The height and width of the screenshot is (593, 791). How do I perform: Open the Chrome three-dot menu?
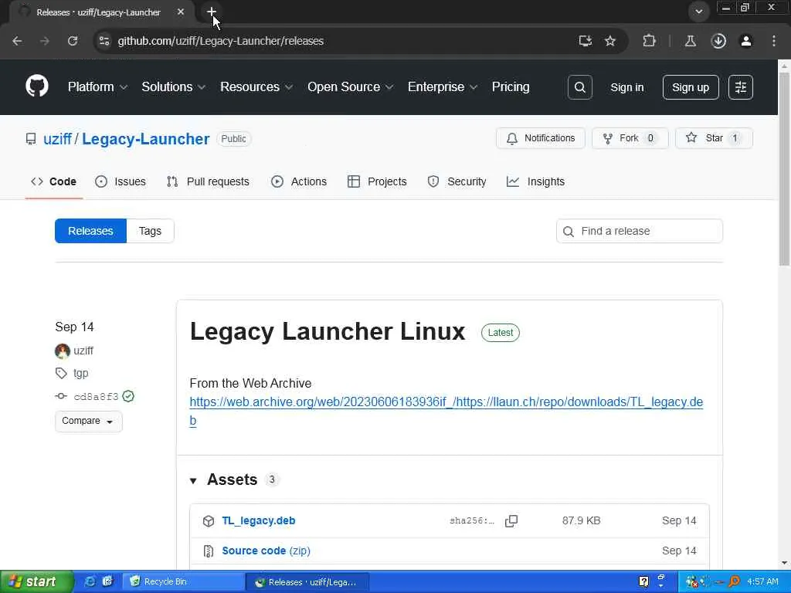(774, 41)
